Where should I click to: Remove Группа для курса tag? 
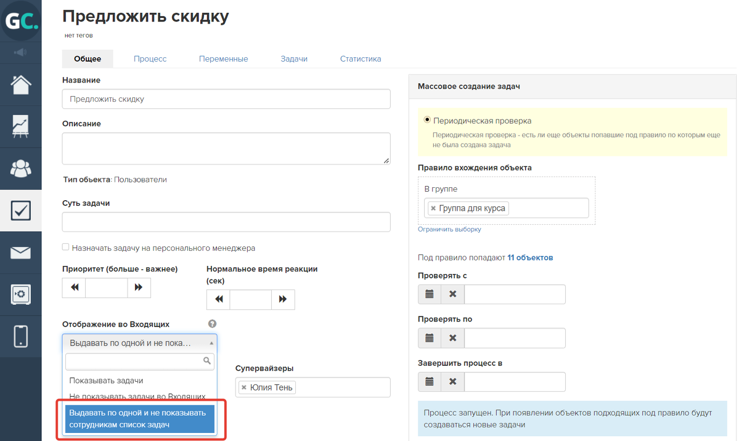433,208
